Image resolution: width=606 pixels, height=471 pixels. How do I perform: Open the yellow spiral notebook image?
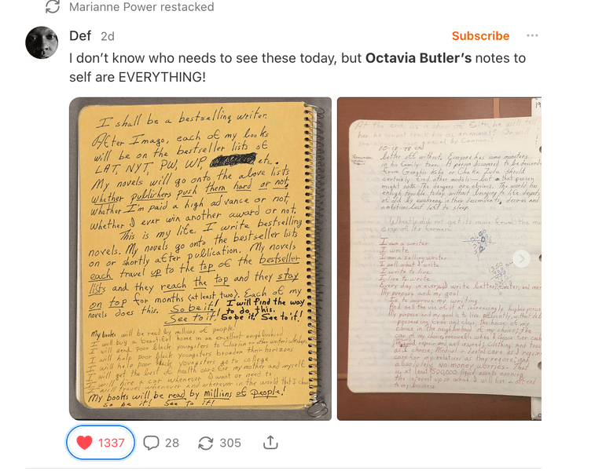click(200, 259)
